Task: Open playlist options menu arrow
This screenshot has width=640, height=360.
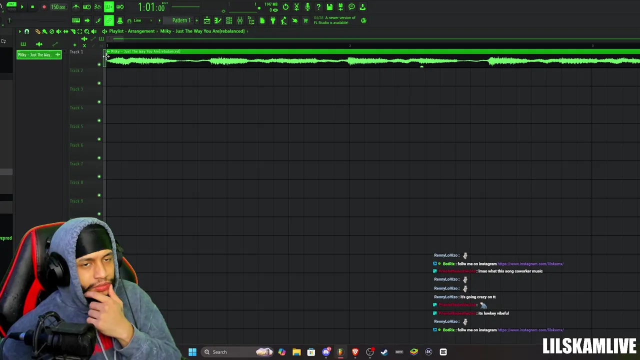Action: click(x=20, y=31)
